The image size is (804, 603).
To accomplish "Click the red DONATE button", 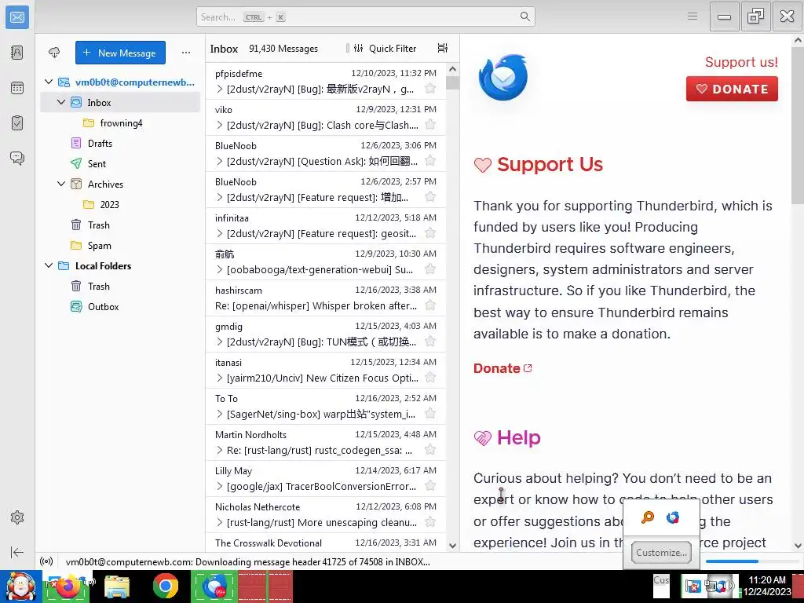I will click(732, 89).
